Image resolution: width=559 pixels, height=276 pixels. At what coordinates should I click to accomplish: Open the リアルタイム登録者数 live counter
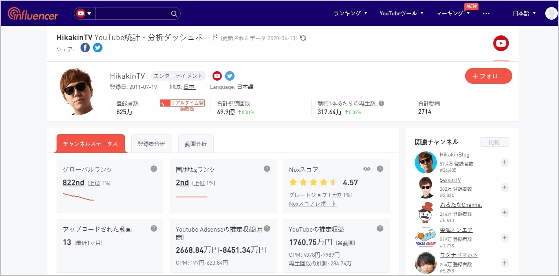coord(182,106)
